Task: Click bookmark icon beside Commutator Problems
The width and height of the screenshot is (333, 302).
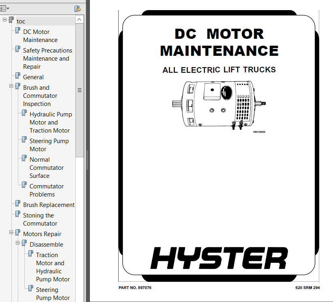Action: (24, 185)
